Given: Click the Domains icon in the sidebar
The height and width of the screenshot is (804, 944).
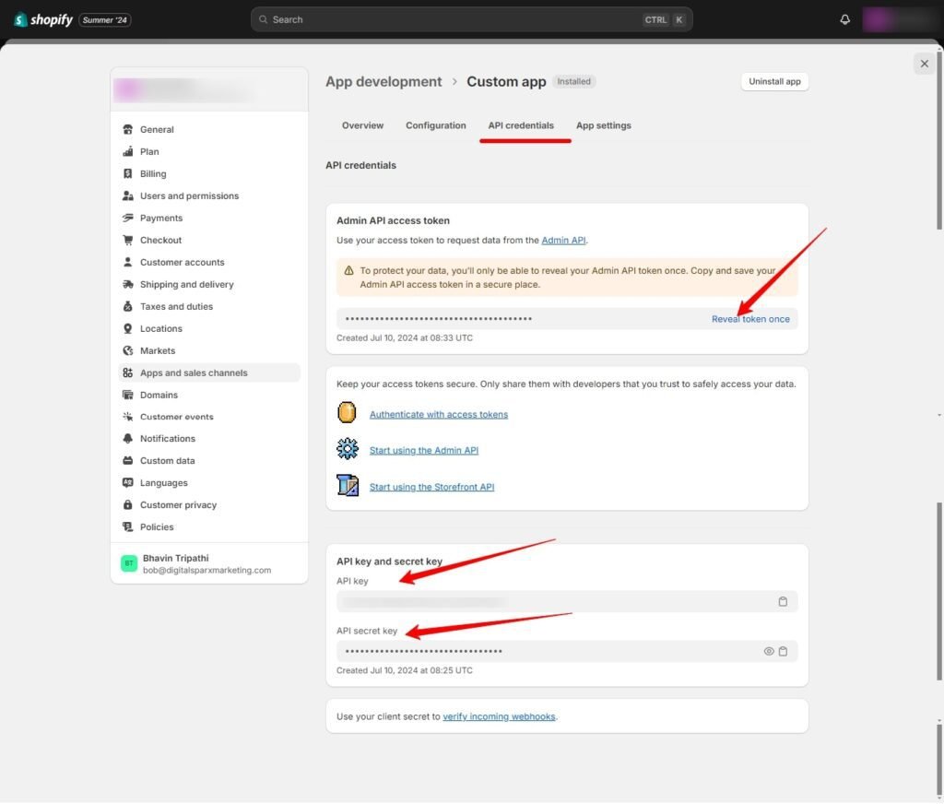Looking at the screenshot, I should pos(127,395).
